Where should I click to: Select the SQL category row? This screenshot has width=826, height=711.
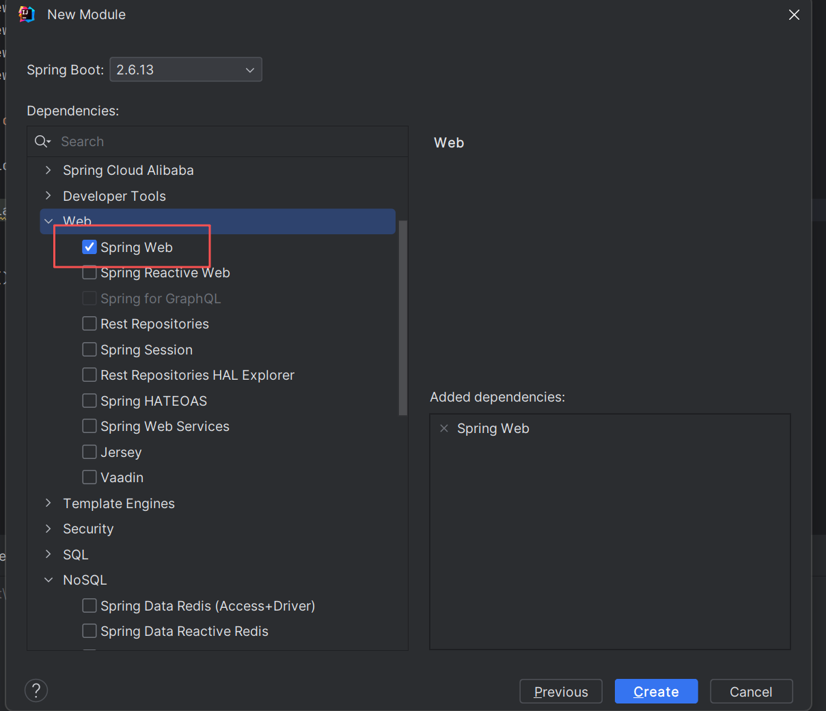(x=218, y=555)
